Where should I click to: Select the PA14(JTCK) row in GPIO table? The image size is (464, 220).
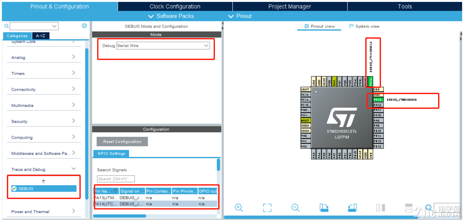(x=155, y=204)
